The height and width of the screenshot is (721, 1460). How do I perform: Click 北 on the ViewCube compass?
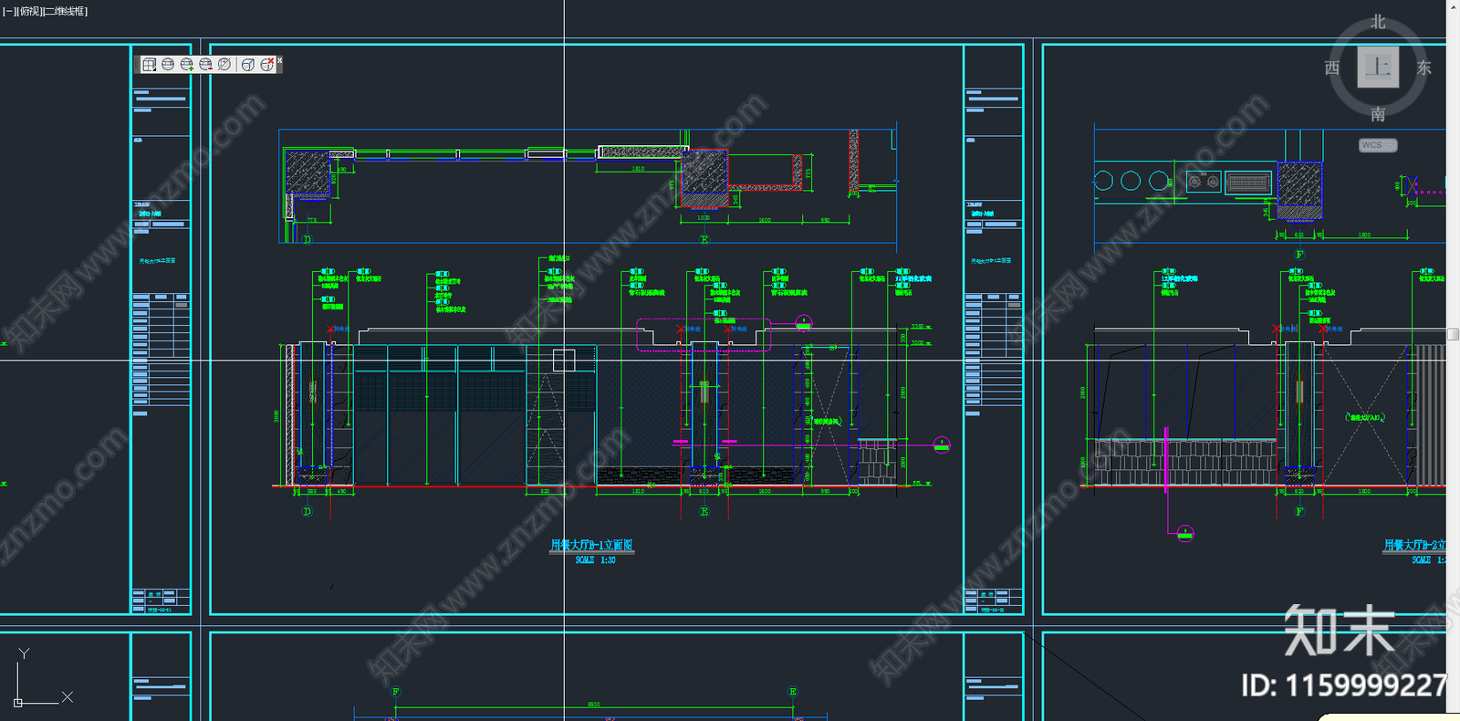pos(1378,22)
